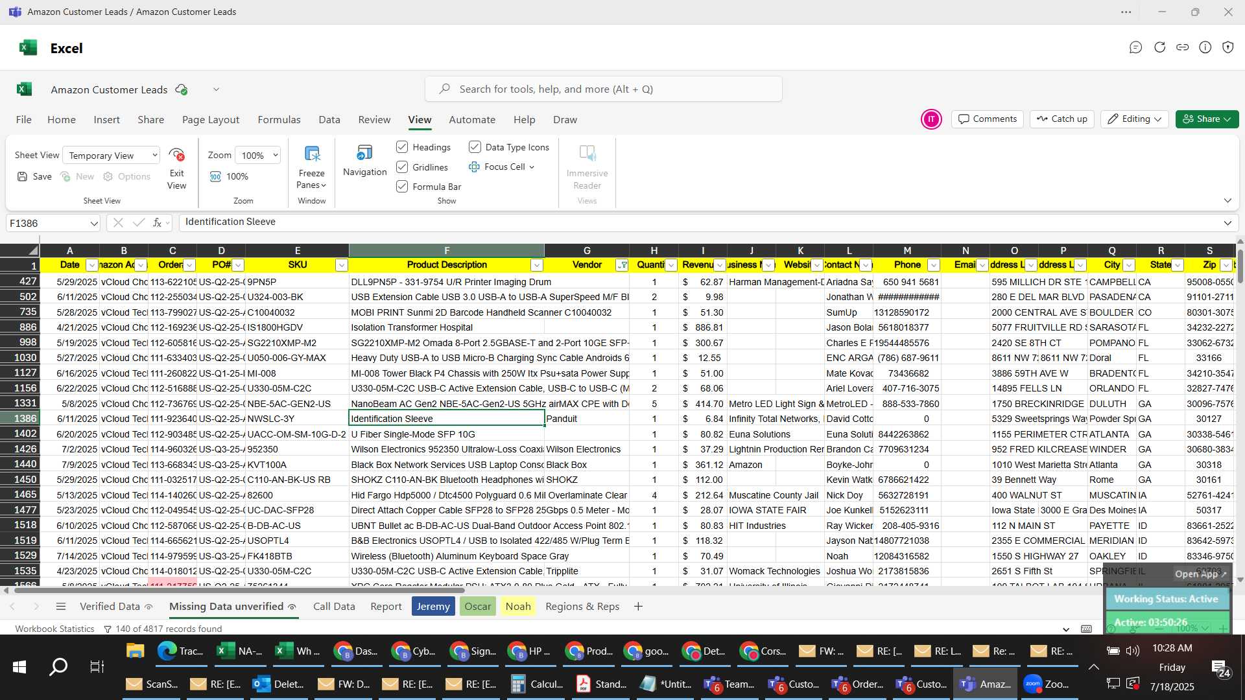Click the Exit View icon
Viewport: 1245px width, 700px height.
pos(176,155)
